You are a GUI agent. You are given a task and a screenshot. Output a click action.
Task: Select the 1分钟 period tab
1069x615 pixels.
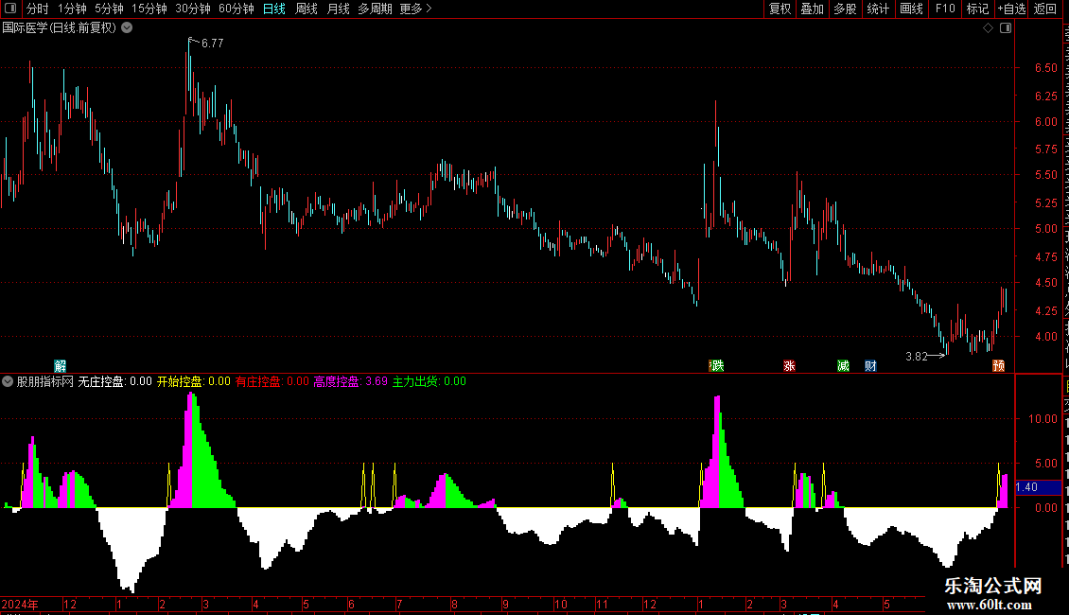pyautogui.click(x=72, y=9)
